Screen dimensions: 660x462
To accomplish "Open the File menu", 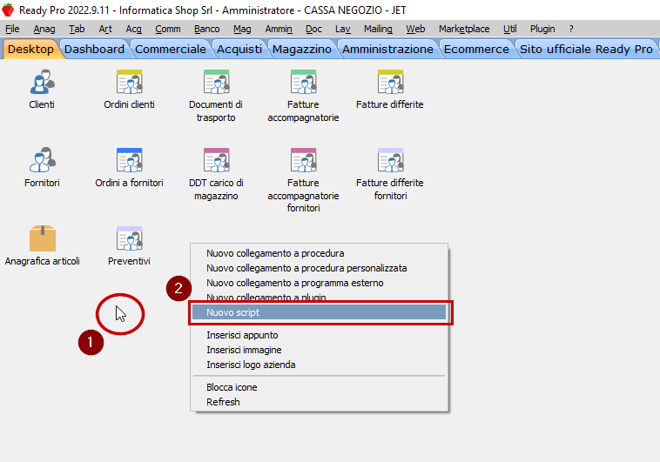I will pyautogui.click(x=12, y=29).
